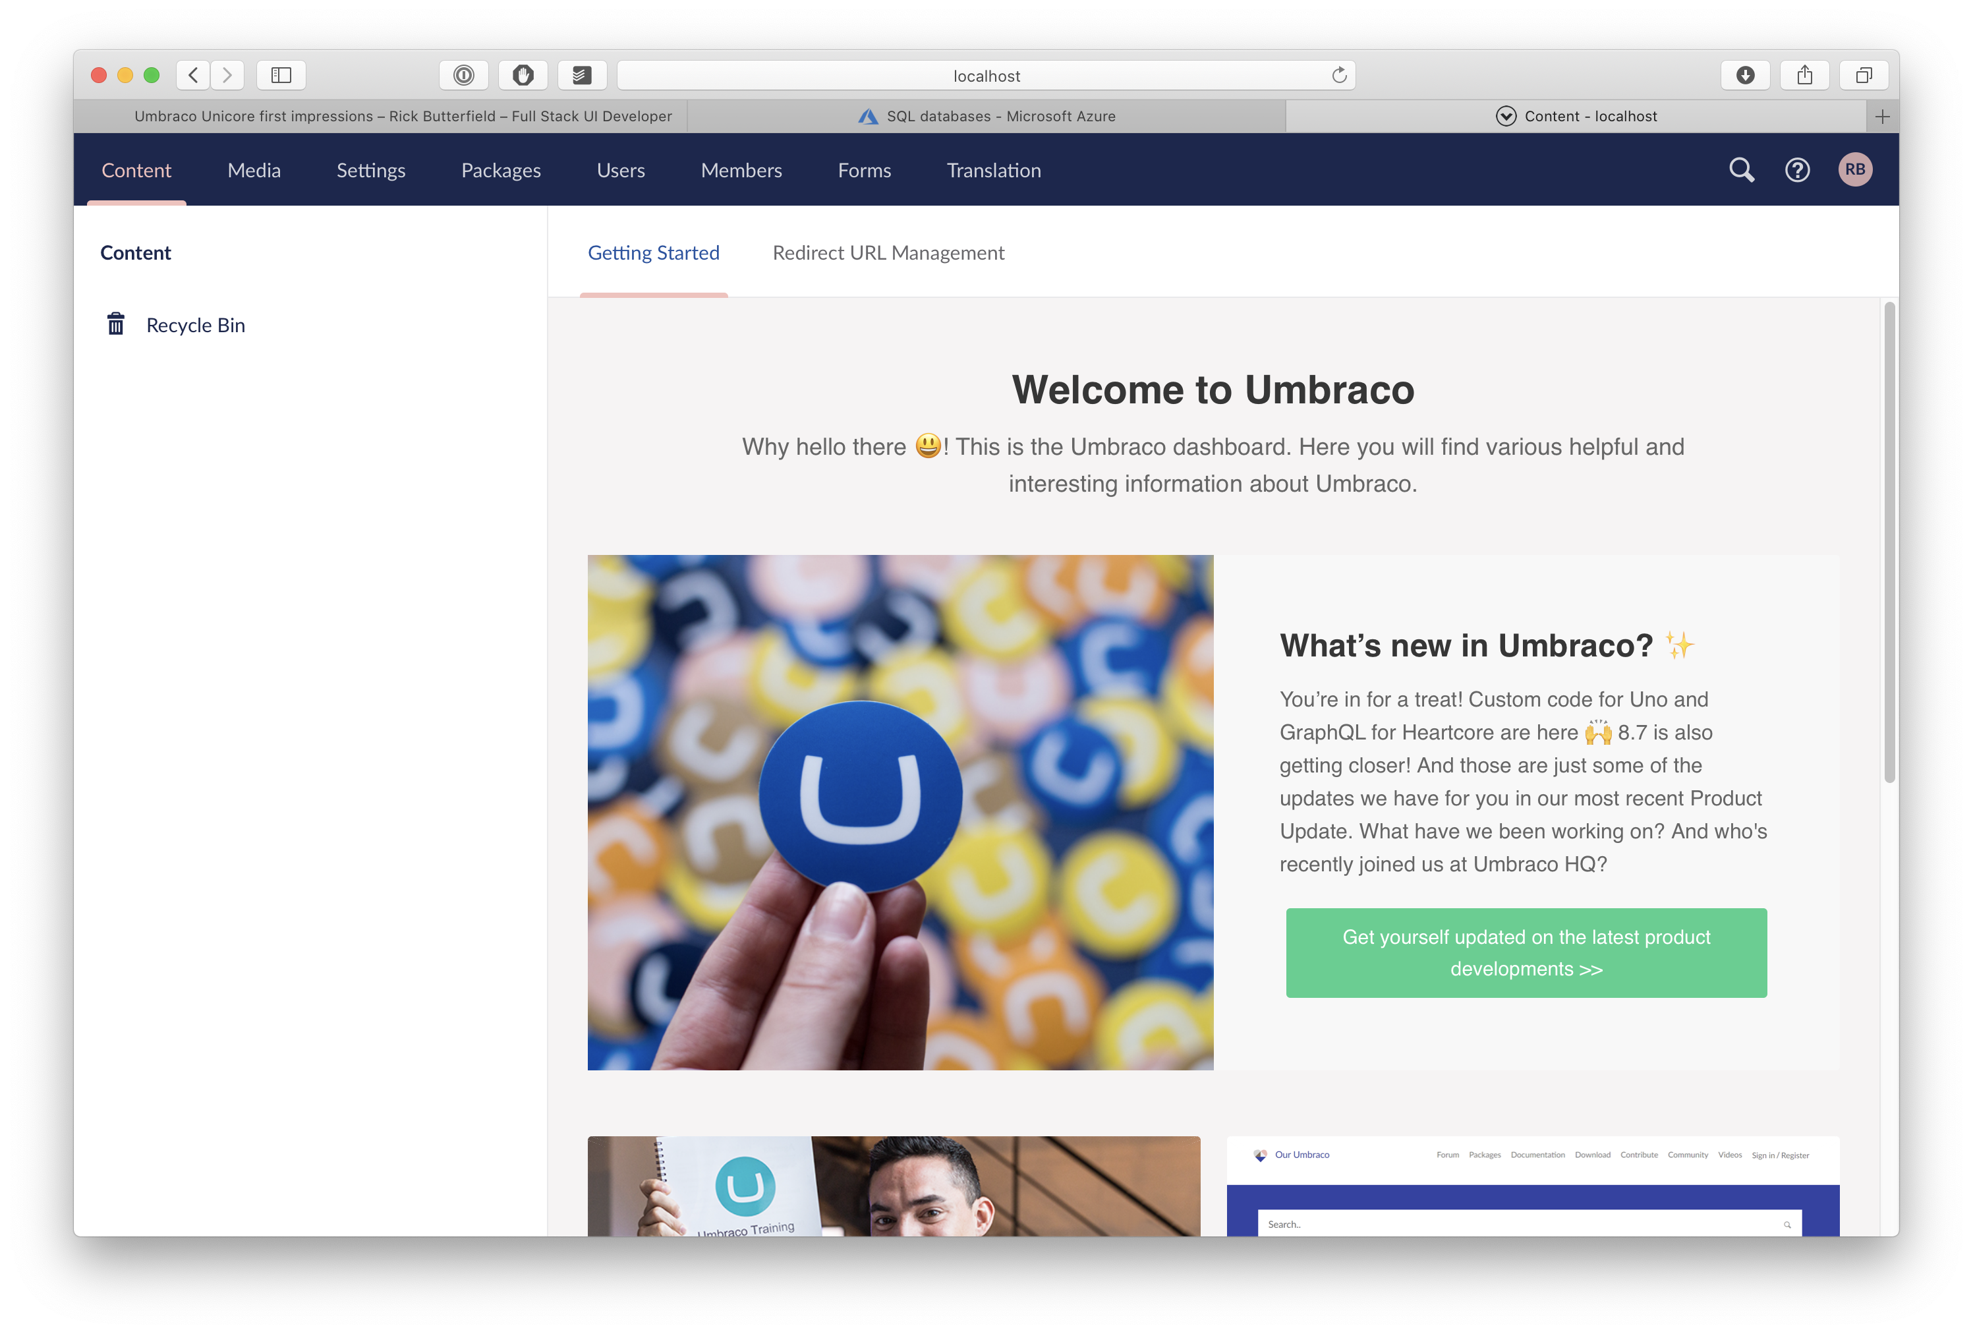
Task: Open the Umbraco search magnifier icon
Action: (x=1741, y=169)
